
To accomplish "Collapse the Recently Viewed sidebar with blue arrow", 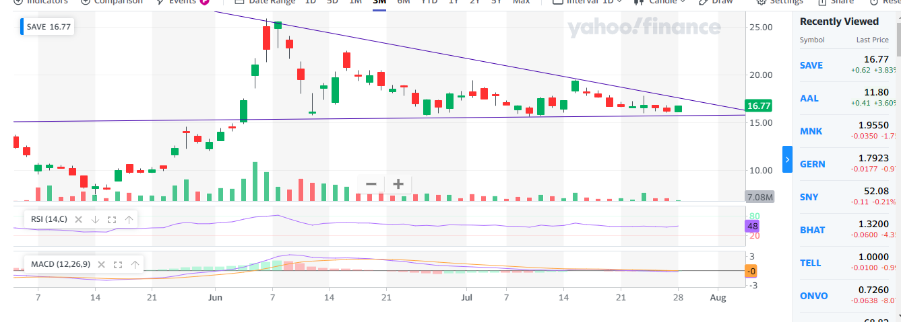I will point(787,159).
